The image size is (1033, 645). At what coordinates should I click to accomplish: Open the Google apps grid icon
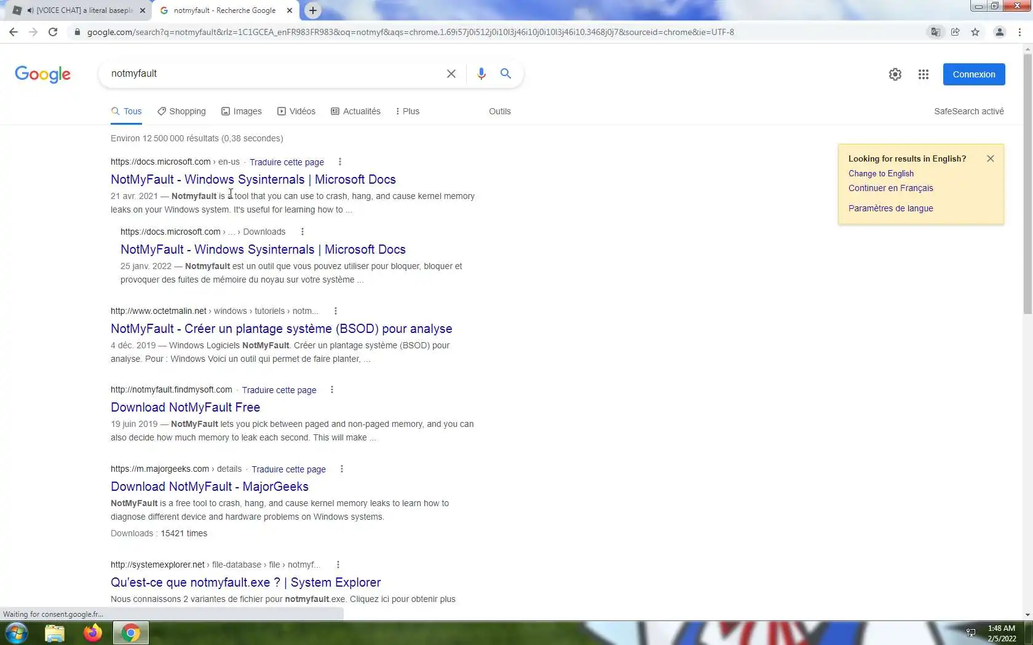click(924, 74)
